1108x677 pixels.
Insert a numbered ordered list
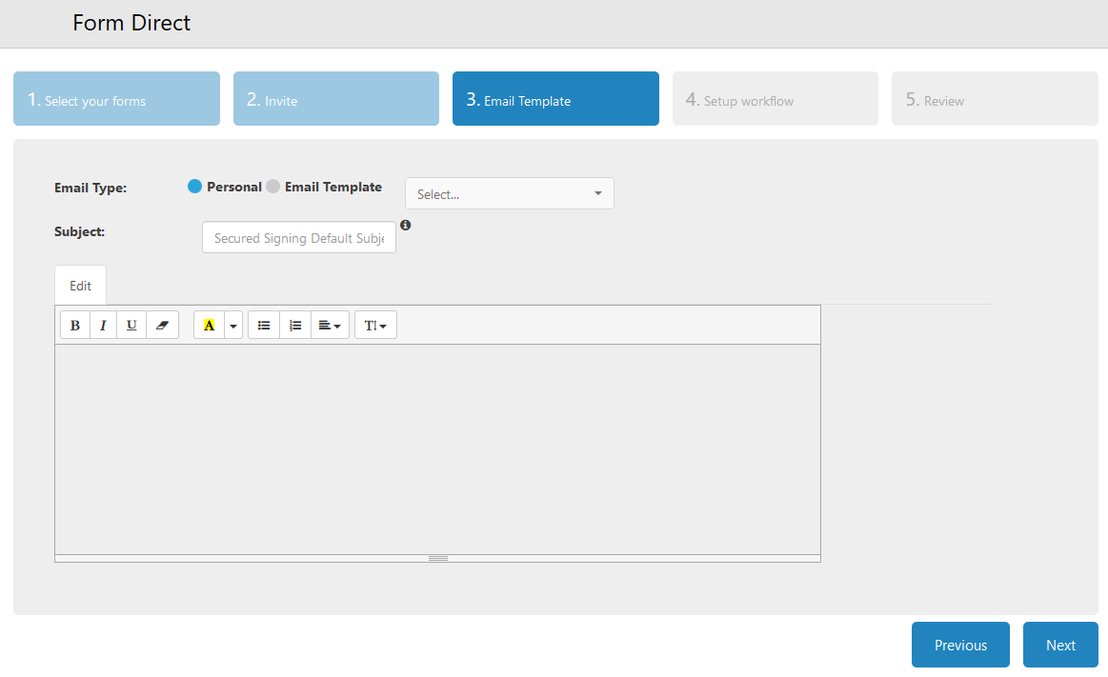click(x=295, y=326)
